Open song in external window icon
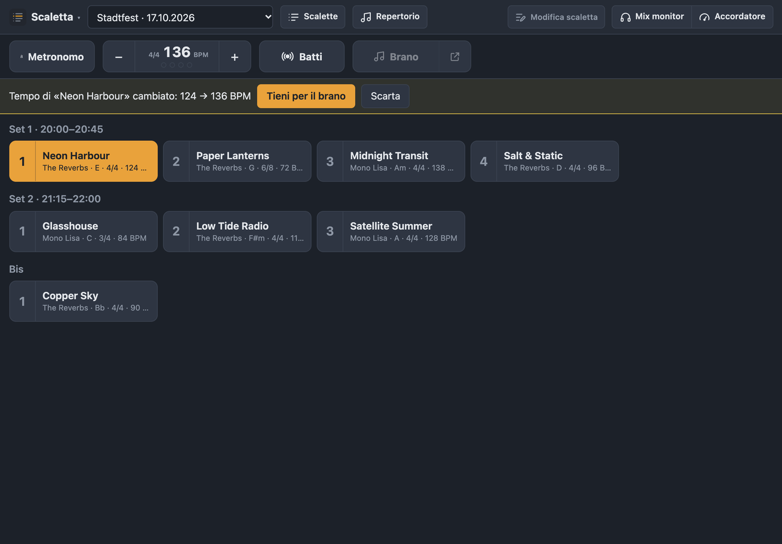 [x=455, y=56]
